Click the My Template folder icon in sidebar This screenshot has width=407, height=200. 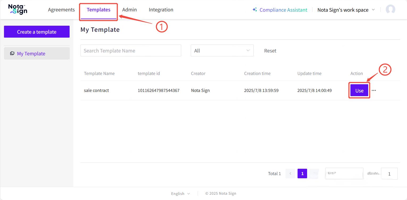point(12,54)
